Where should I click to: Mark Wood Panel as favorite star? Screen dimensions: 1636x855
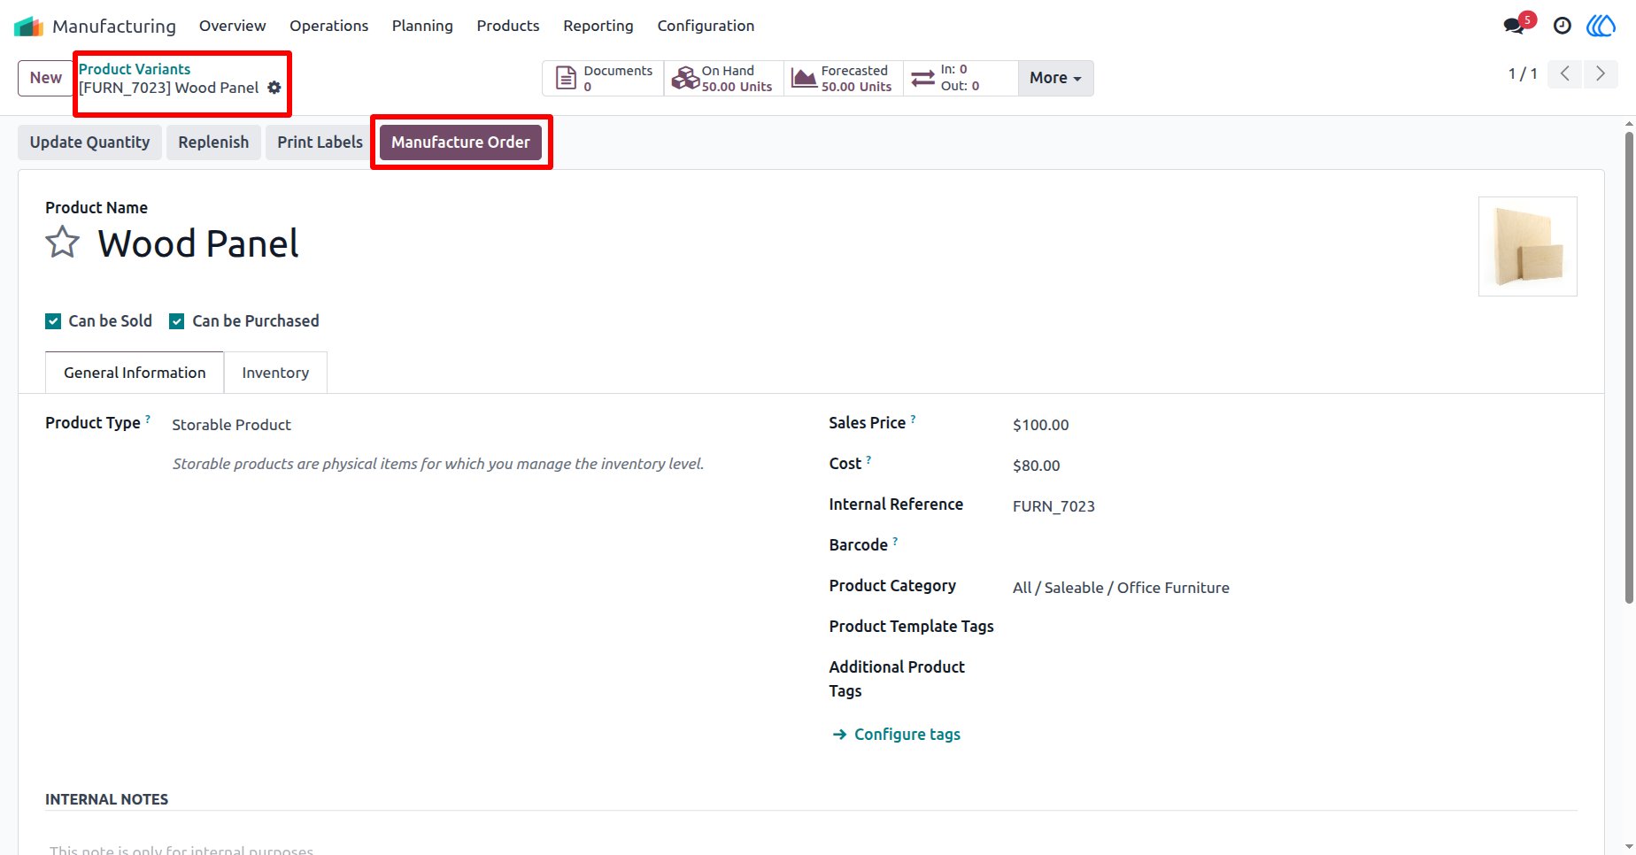[x=63, y=242]
